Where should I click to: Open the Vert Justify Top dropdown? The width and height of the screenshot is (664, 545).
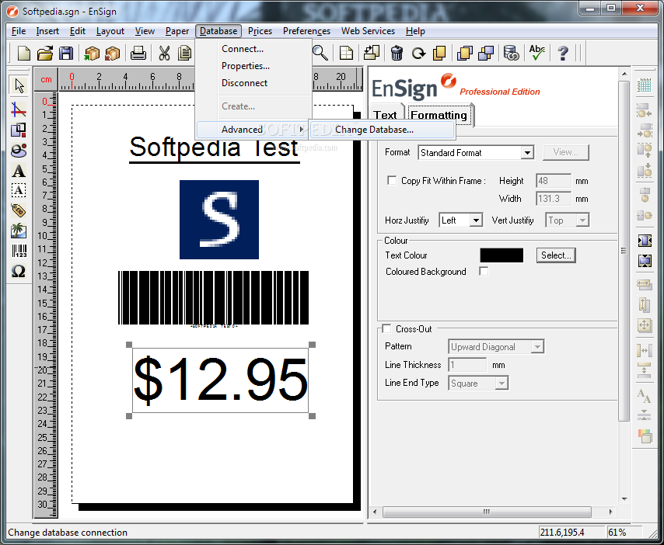point(582,220)
